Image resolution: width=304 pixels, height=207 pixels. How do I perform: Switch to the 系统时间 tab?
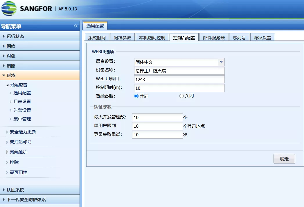click(x=97, y=38)
